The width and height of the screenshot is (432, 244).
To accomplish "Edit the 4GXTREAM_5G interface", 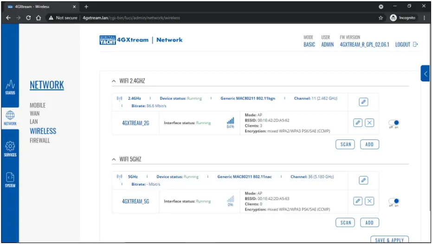I will point(358,201).
